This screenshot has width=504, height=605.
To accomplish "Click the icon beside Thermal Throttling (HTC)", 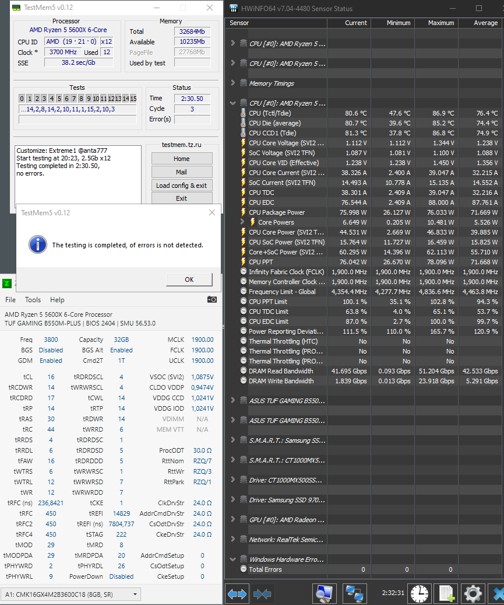I will pos(244,341).
